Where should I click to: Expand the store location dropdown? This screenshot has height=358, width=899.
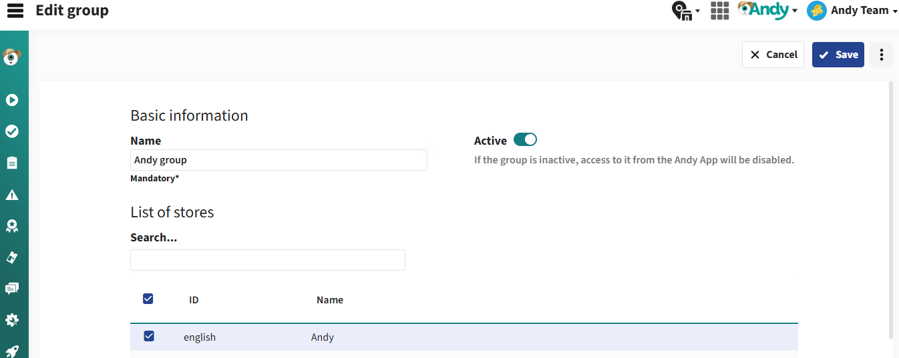coord(686,11)
